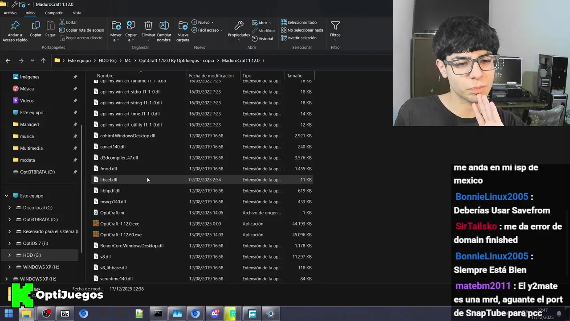The width and height of the screenshot is (570, 321).
Task: Select OptiCraft-1.12.60.exe file
Action: pos(202,235)
